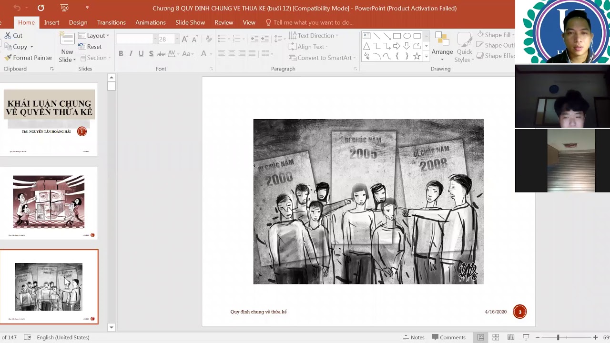Screen dimensions: 610x343
Task: Open the Transitions ribbon tab
Action: coord(112,22)
